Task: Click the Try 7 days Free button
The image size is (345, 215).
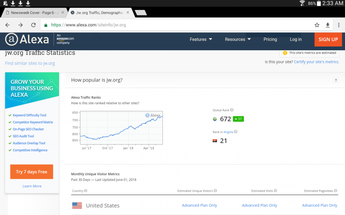Action: click(x=32, y=172)
